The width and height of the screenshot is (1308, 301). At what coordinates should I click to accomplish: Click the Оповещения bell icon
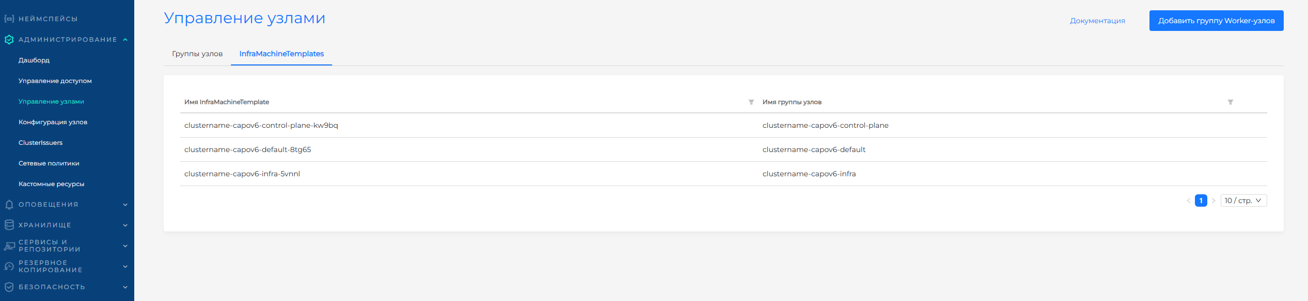point(9,205)
